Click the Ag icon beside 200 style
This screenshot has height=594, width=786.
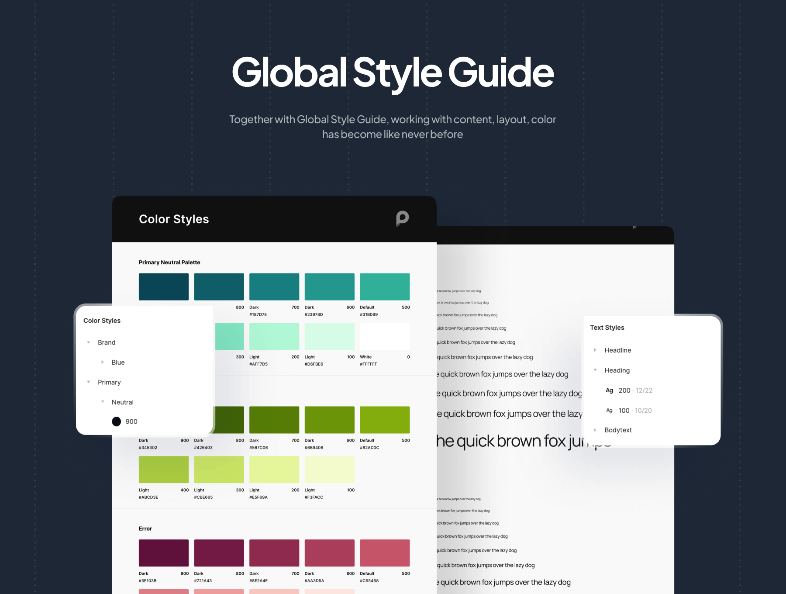click(x=609, y=390)
